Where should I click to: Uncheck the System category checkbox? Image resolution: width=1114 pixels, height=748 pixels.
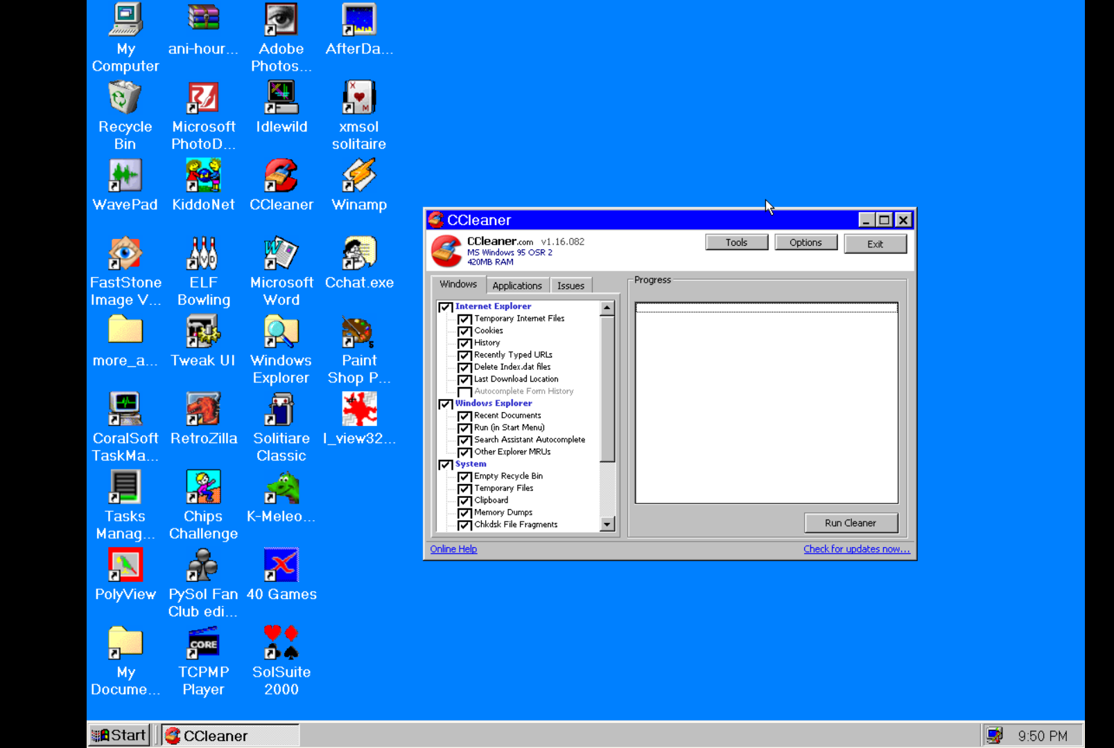click(x=446, y=465)
